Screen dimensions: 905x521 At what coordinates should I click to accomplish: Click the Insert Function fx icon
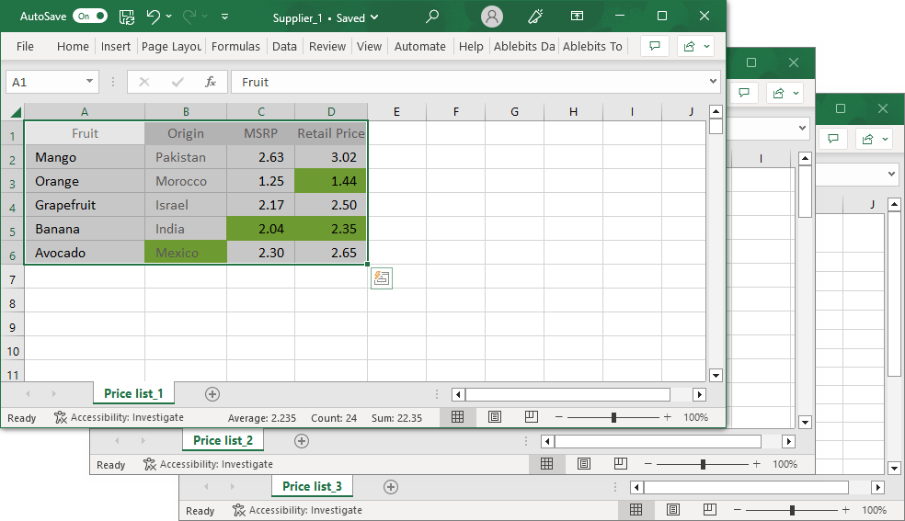(211, 82)
